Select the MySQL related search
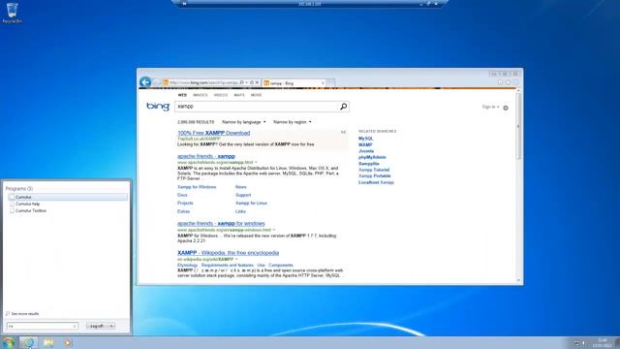620x349 pixels. pos(366,139)
